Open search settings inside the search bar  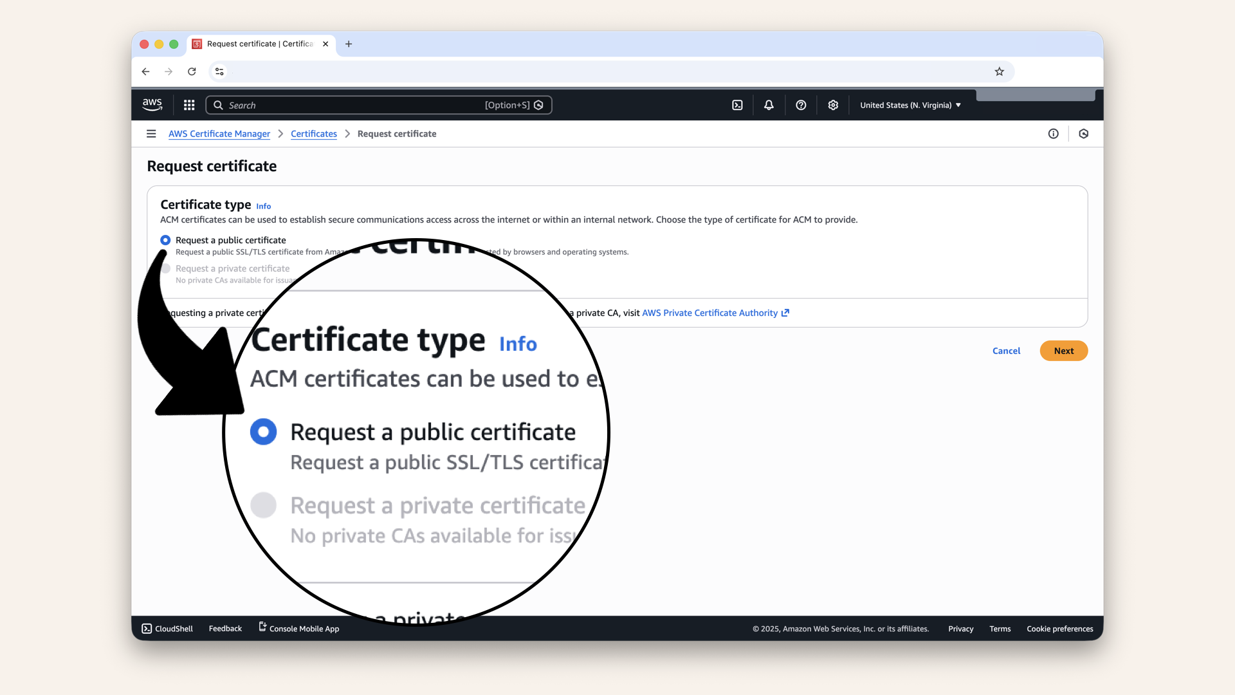click(539, 105)
